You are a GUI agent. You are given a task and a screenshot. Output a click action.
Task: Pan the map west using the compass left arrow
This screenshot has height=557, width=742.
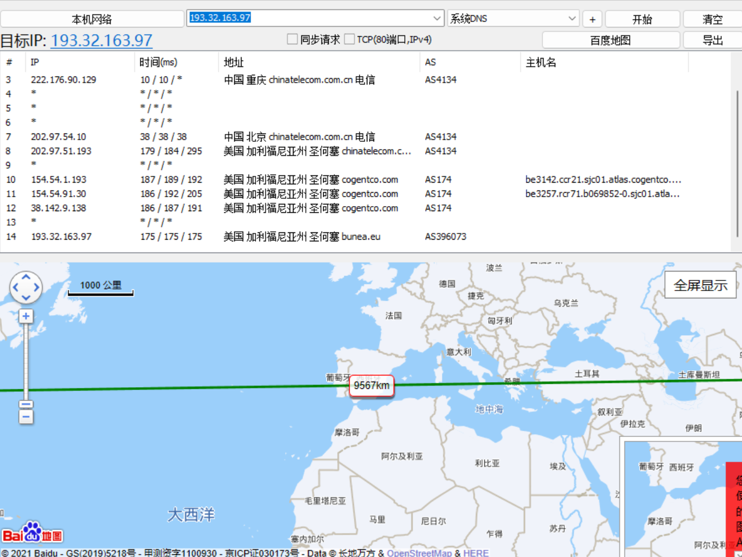point(15,287)
